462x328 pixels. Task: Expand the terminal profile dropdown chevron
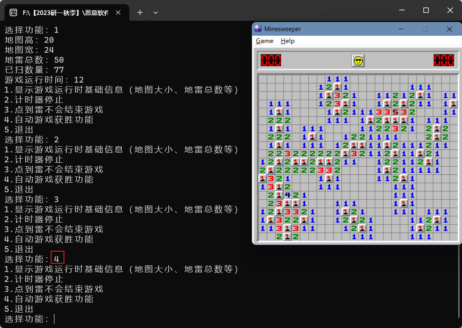[x=155, y=12]
